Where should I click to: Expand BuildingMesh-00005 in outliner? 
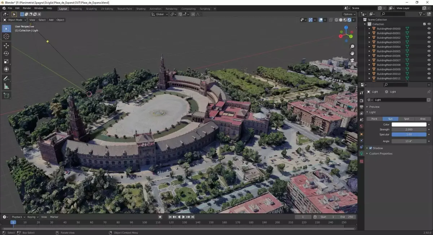coord(369,51)
